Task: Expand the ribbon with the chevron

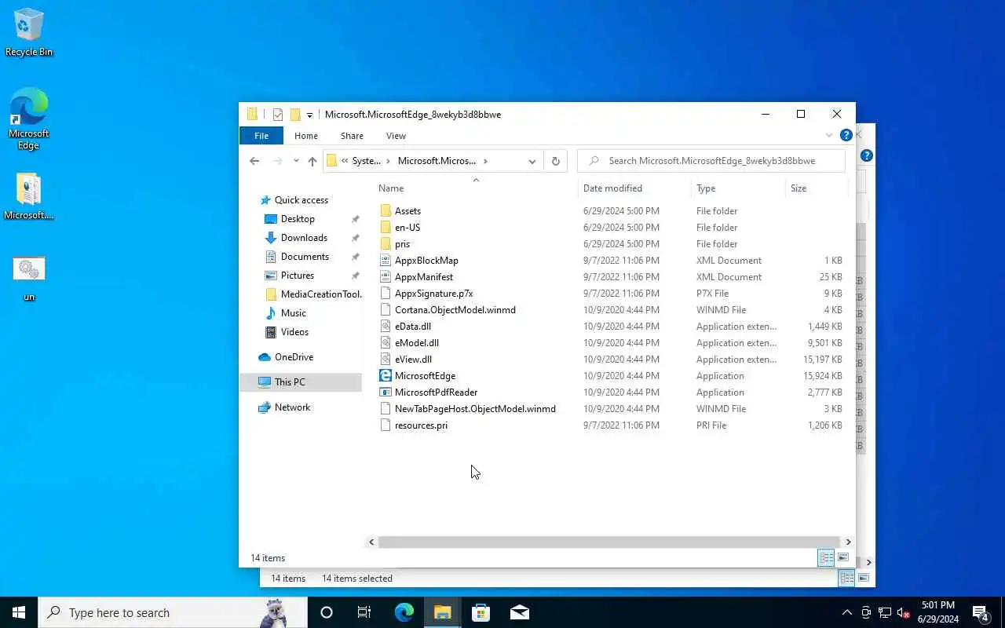Action: (828, 136)
